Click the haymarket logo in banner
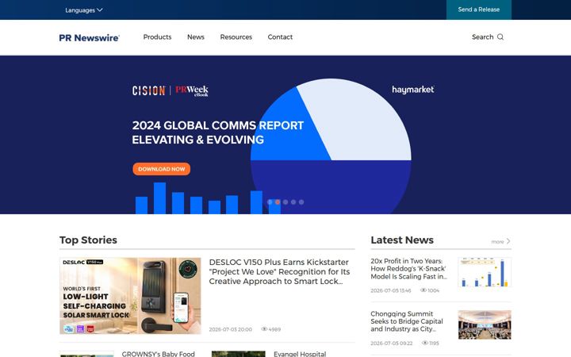571x357 pixels. click(413, 90)
